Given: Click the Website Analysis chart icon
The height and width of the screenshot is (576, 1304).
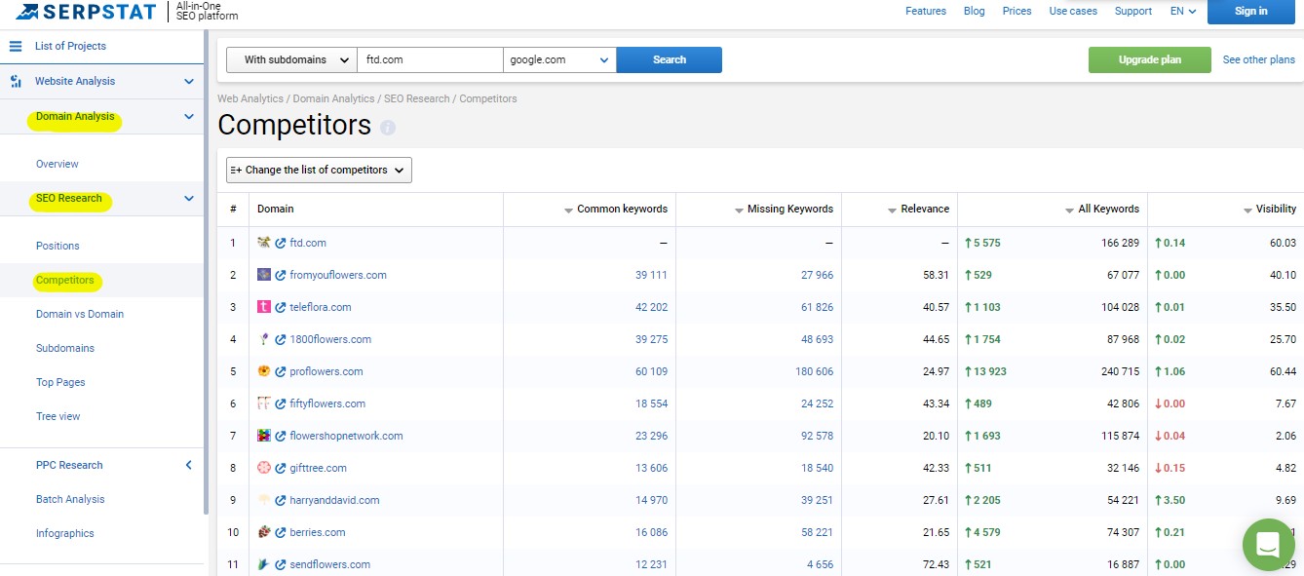Looking at the screenshot, I should 16,82.
